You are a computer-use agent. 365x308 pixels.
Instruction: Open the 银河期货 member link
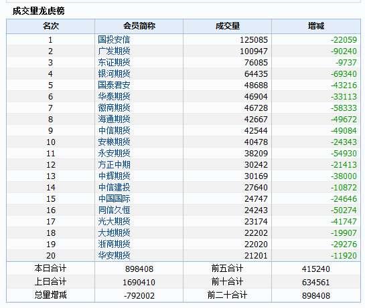114,73
